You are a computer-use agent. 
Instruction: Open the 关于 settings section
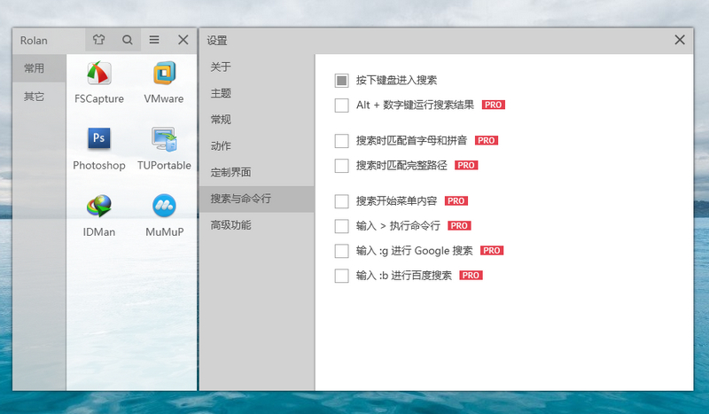[221, 67]
